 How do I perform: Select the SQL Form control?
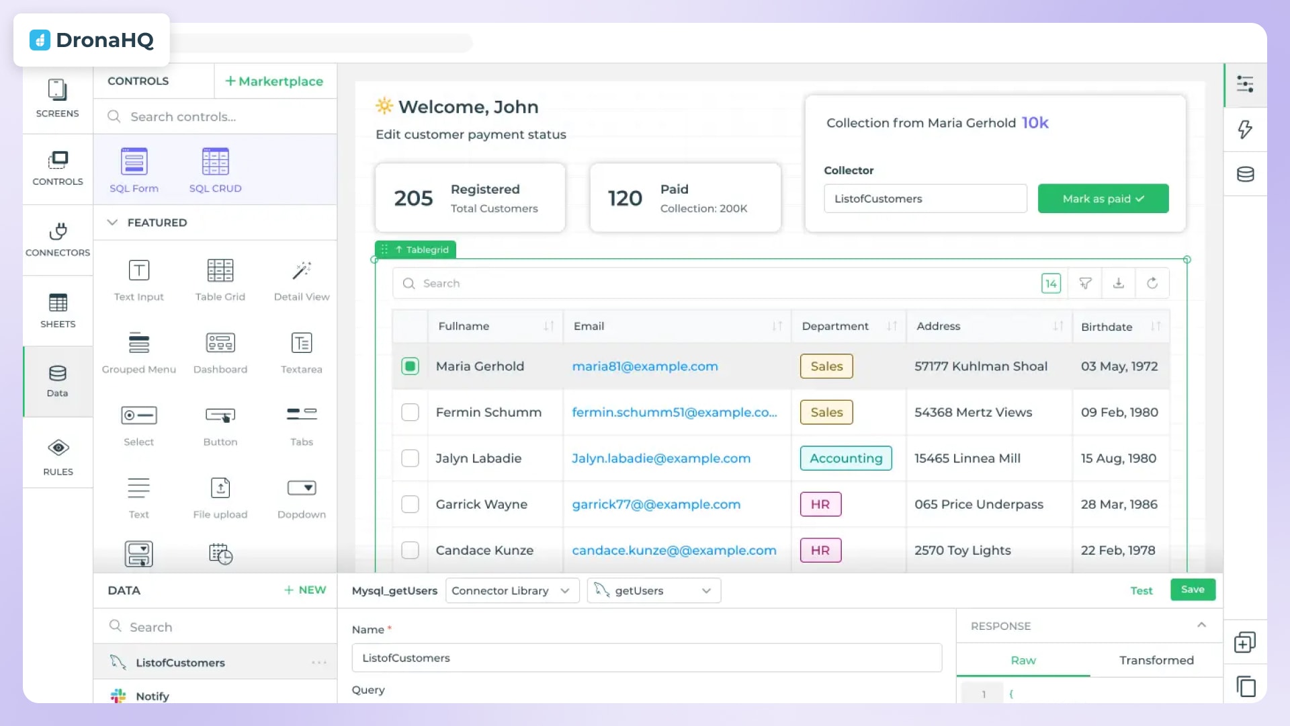pos(134,168)
